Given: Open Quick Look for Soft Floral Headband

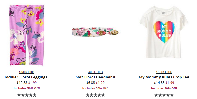Looking at the screenshot, I should pos(95,72).
